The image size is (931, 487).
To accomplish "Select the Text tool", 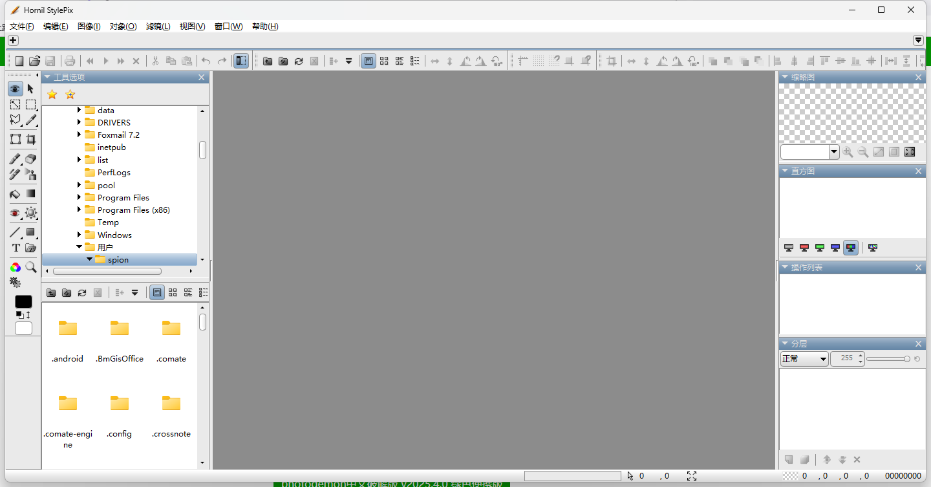I will click(15, 248).
